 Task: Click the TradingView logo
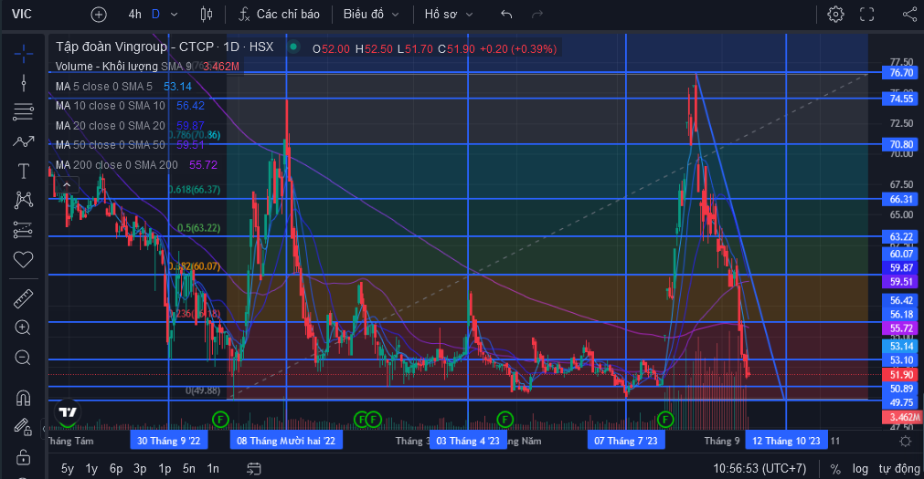(x=68, y=412)
